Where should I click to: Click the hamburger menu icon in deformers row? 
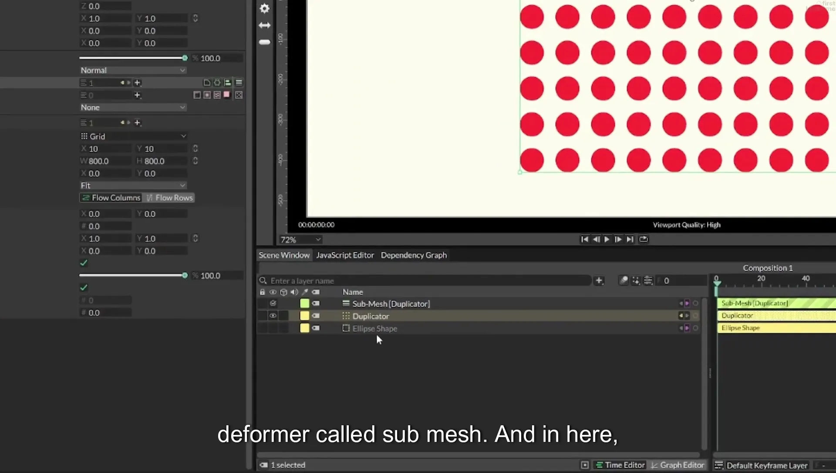tap(239, 83)
